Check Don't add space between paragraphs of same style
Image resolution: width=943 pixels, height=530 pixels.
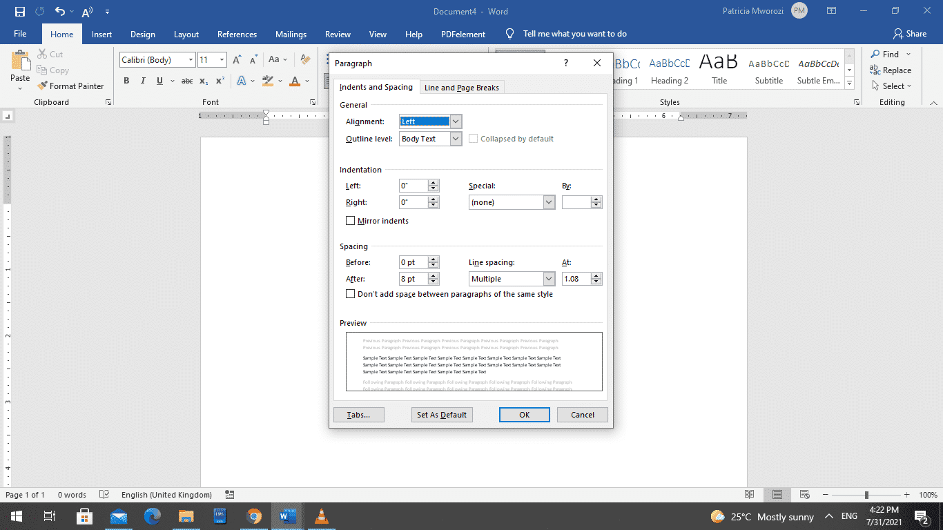(351, 293)
